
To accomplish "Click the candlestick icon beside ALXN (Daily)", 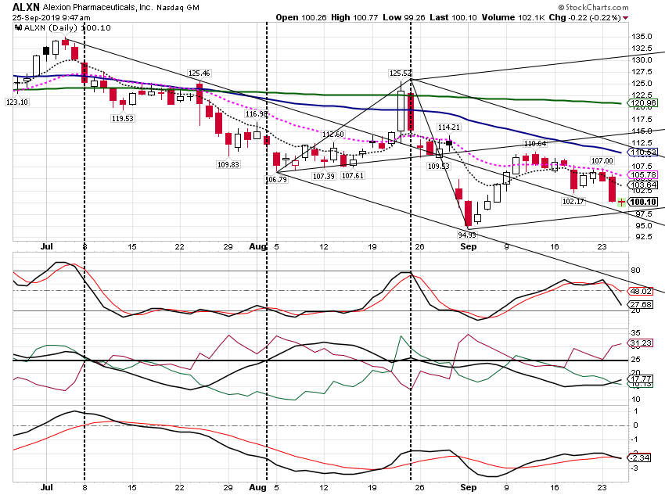I will click(18, 28).
